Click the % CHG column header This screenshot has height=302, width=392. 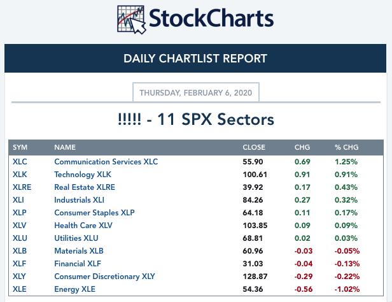coord(346,147)
